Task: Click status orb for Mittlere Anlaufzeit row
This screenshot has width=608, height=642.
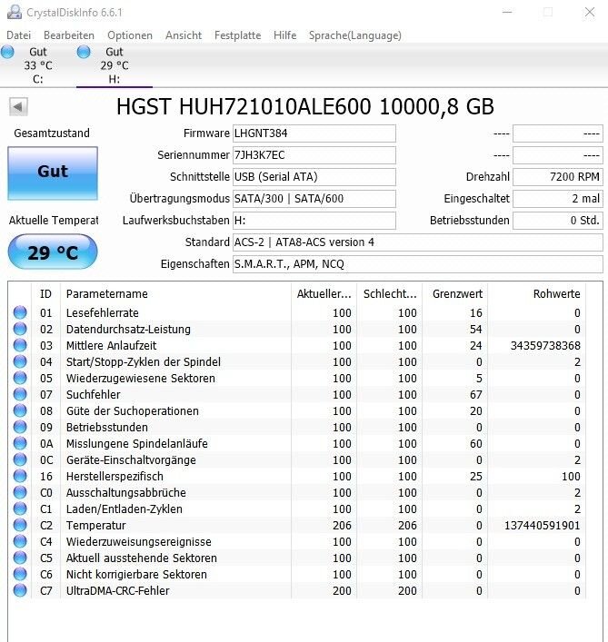Action: point(20,345)
